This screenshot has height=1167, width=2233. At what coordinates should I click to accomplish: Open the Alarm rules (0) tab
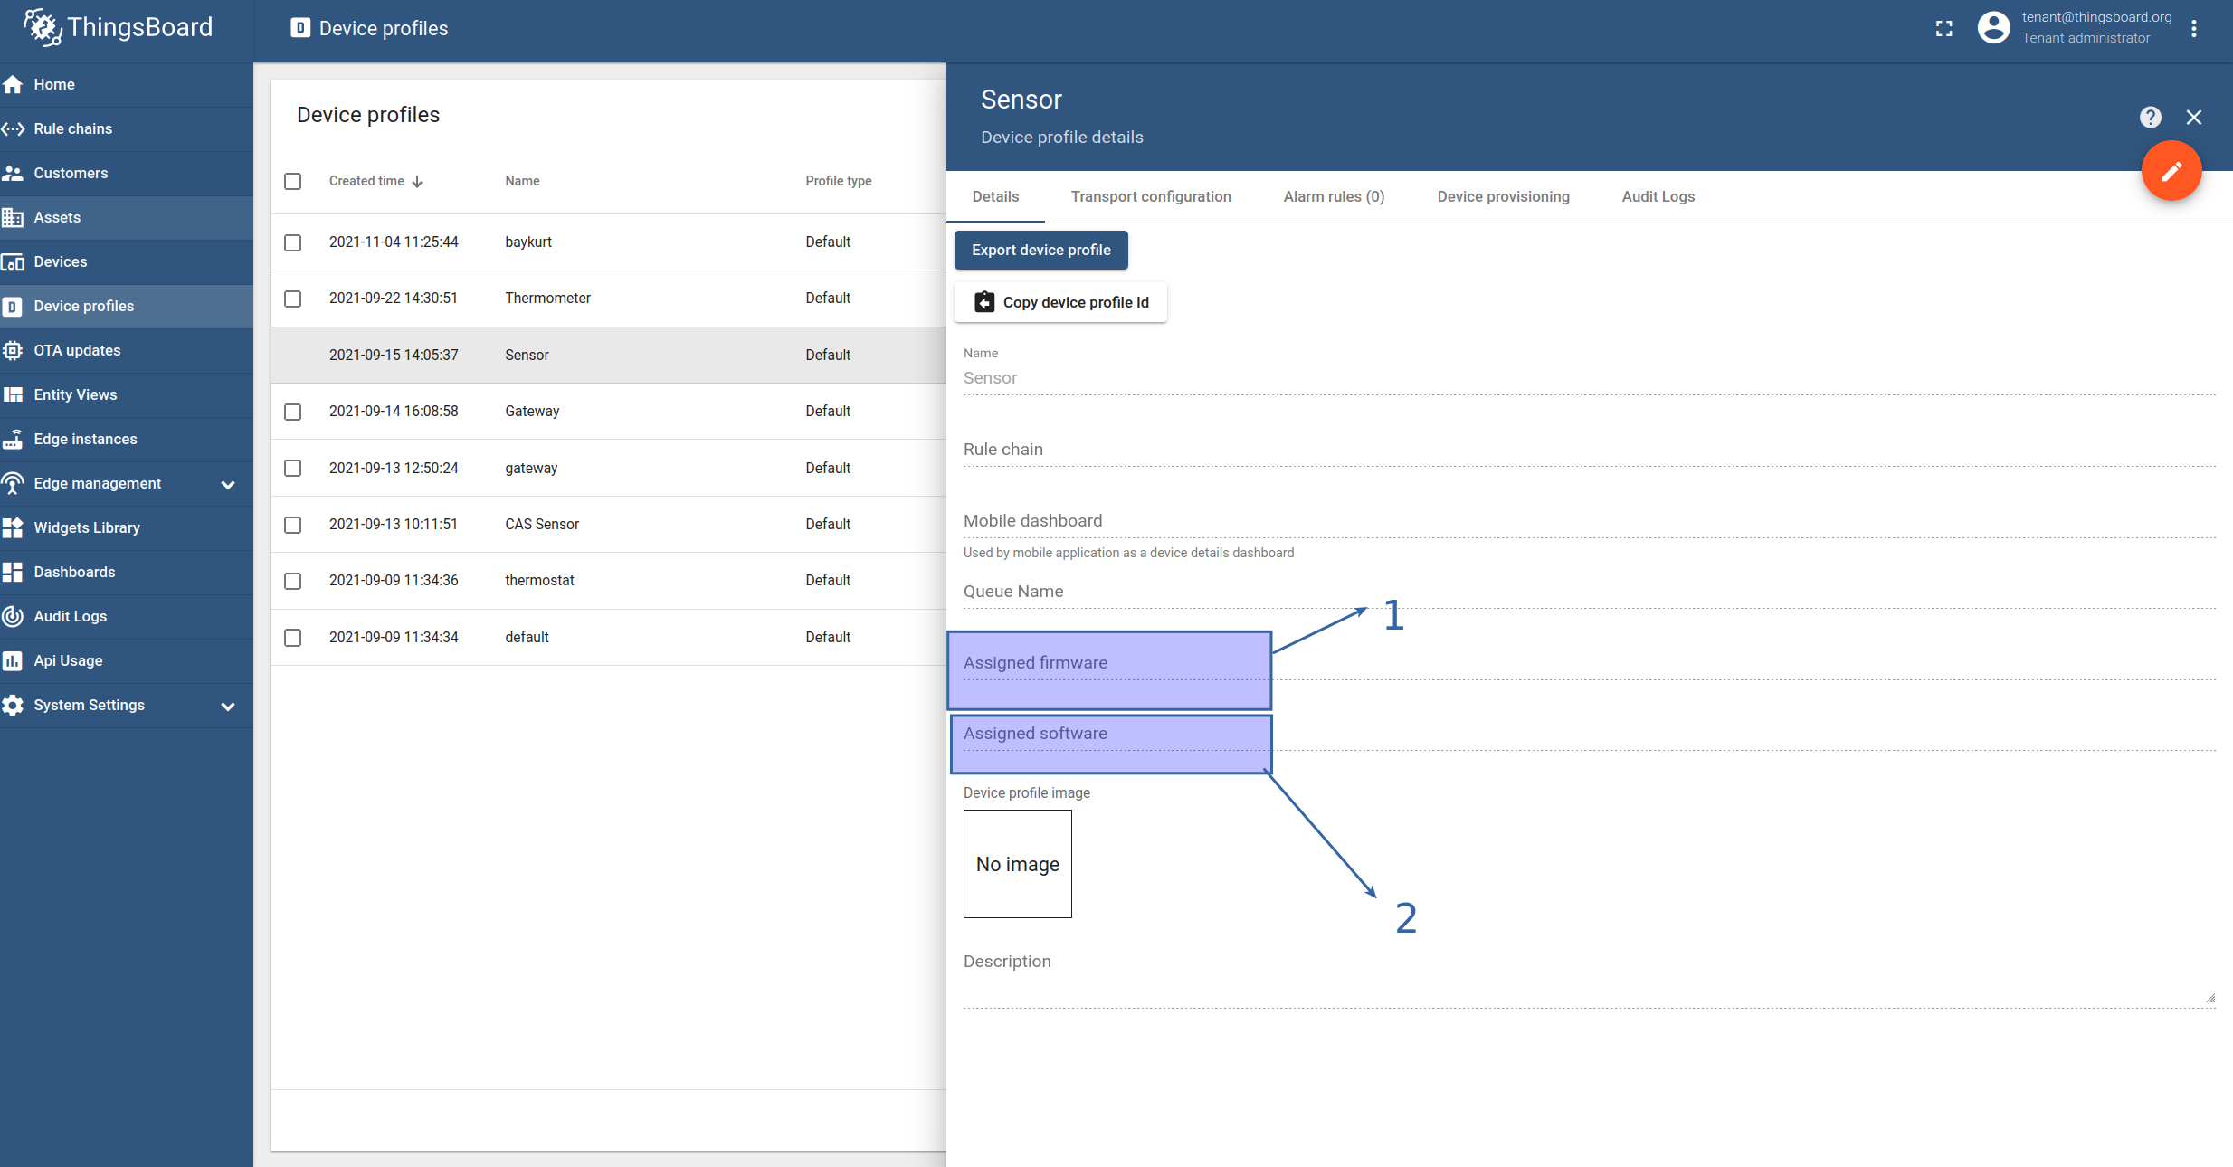coord(1334,197)
